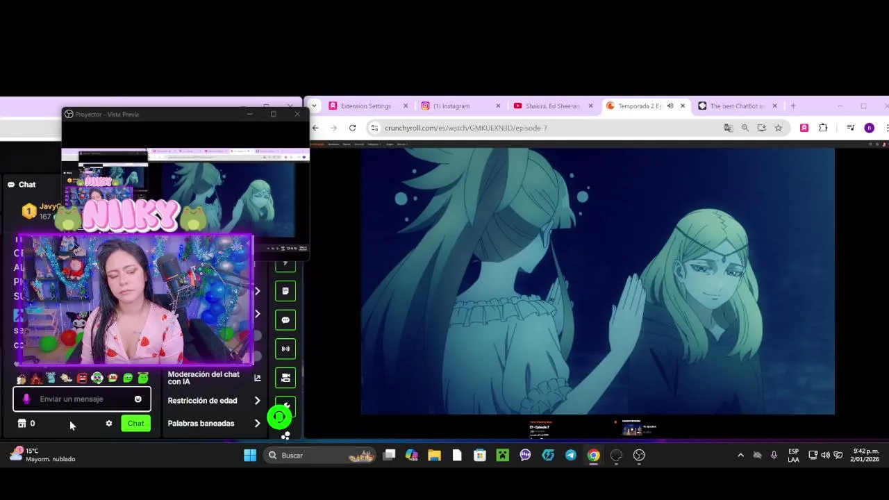The width and height of the screenshot is (889, 500).
Task: Open Moderación del chat con IA
Action: pos(214,378)
